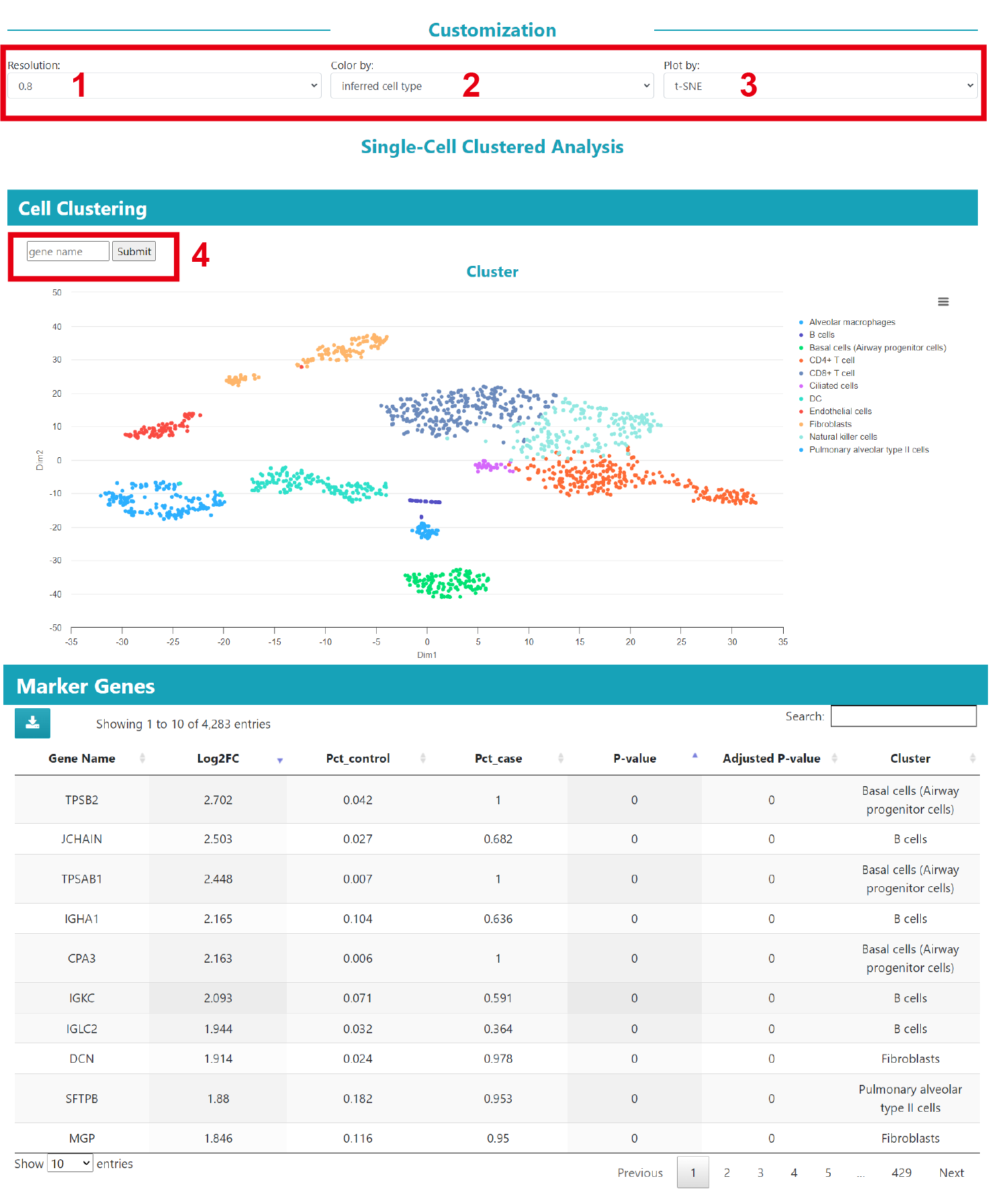Go to page 3 of marker genes
990x1197 pixels.
click(760, 1173)
